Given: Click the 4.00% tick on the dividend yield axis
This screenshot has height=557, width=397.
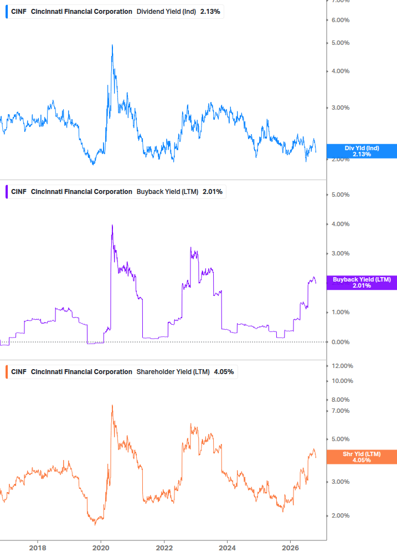Looking at the screenshot, I should pos(341,71).
